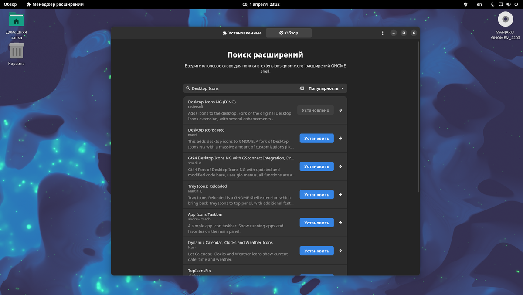Open details arrow for App Icons Taskbar

tap(340, 223)
